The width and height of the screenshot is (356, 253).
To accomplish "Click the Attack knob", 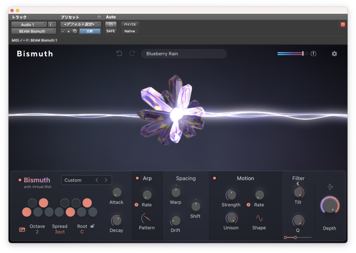I will tap(117, 193).
